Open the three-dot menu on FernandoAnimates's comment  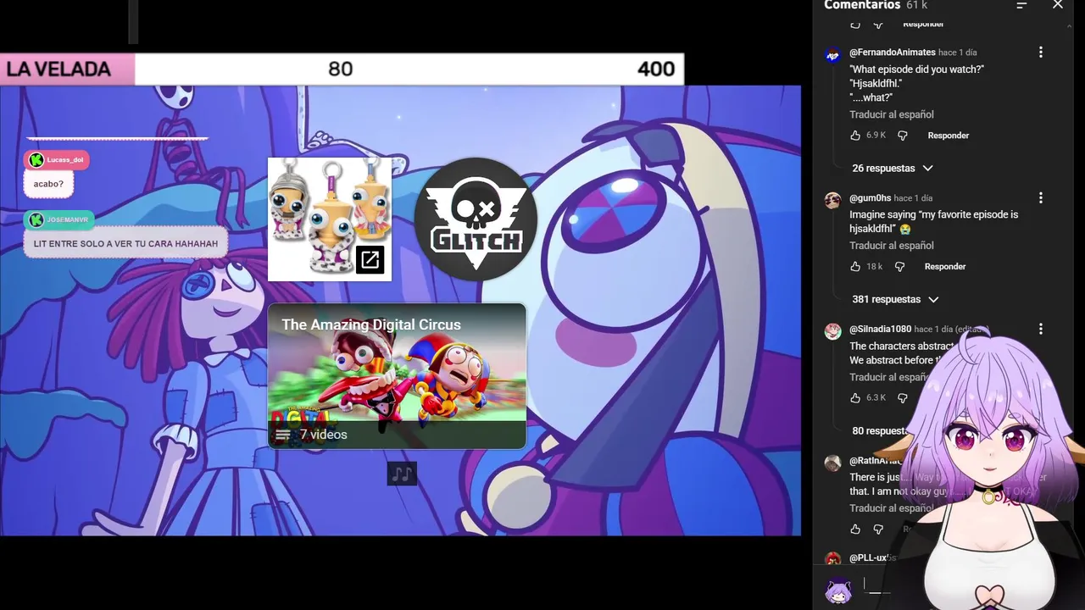coord(1041,53)
